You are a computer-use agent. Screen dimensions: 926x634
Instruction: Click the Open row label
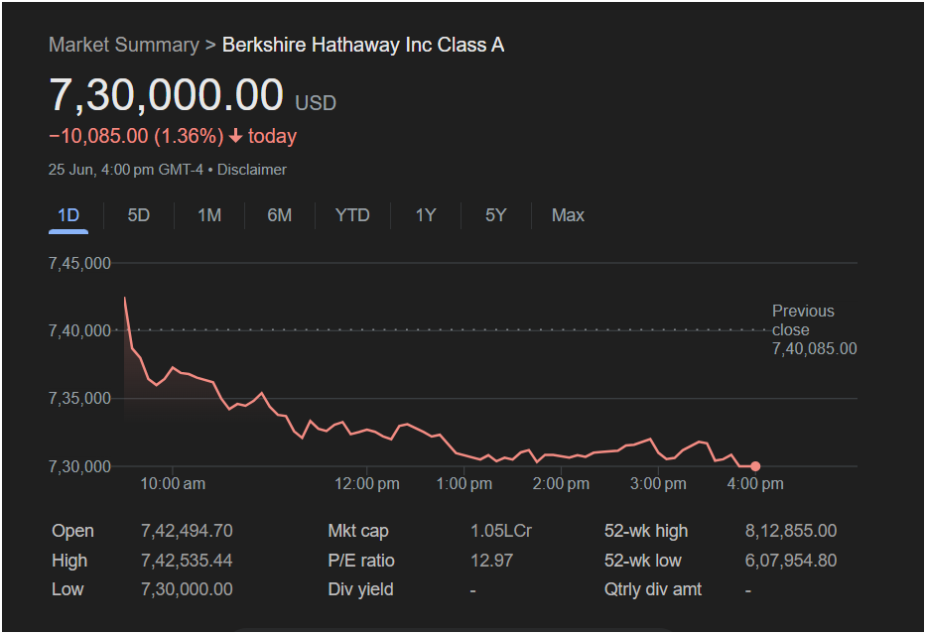coord(72,531)
